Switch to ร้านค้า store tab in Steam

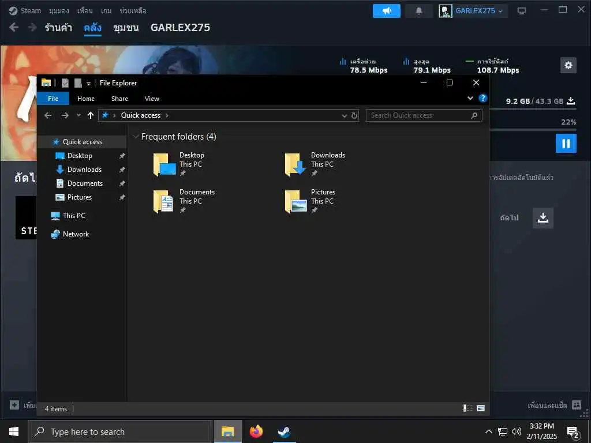(58, 28)
